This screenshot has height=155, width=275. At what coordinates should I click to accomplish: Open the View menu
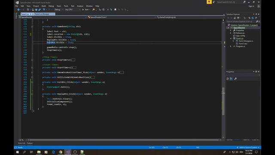click(x=28, y=6)
